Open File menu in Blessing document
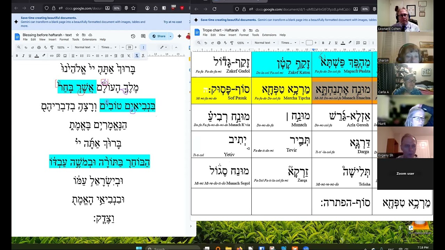The image size is (445, 250). tap(25, 40)
